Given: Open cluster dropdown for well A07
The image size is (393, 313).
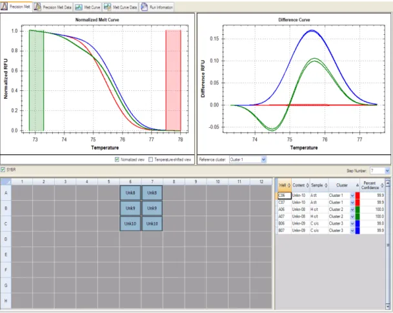Looking at the screenshot, I should click(352, 217).
